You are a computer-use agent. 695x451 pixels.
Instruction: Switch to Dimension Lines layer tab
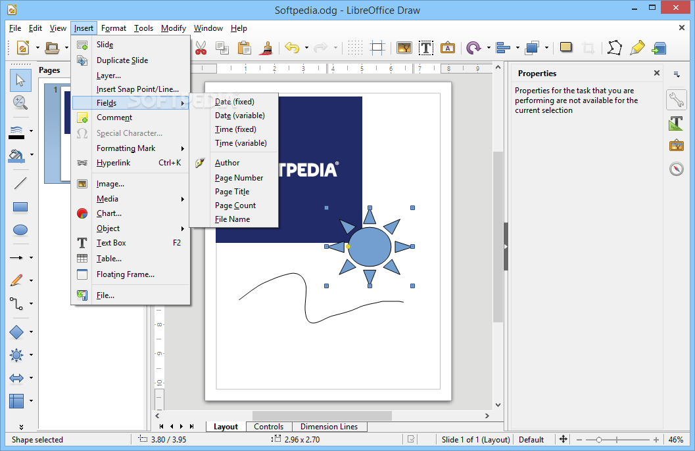pyautogui.click(x=329, y=427)
